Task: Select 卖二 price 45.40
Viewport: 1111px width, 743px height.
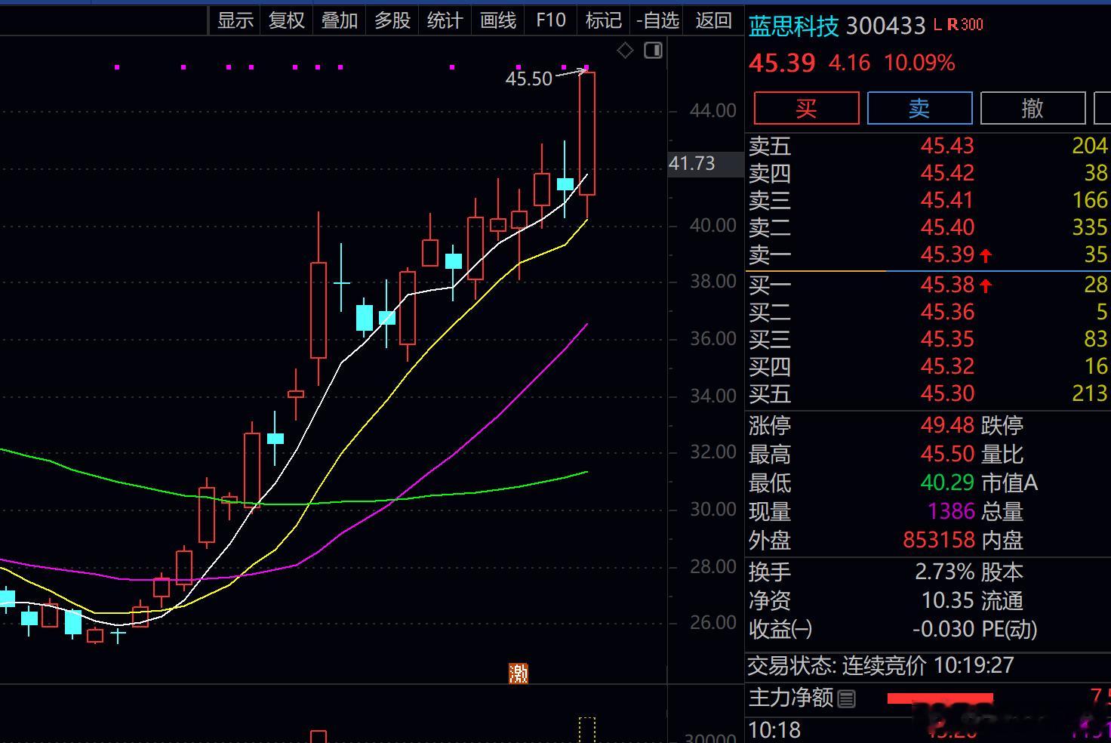Action: 947,227
